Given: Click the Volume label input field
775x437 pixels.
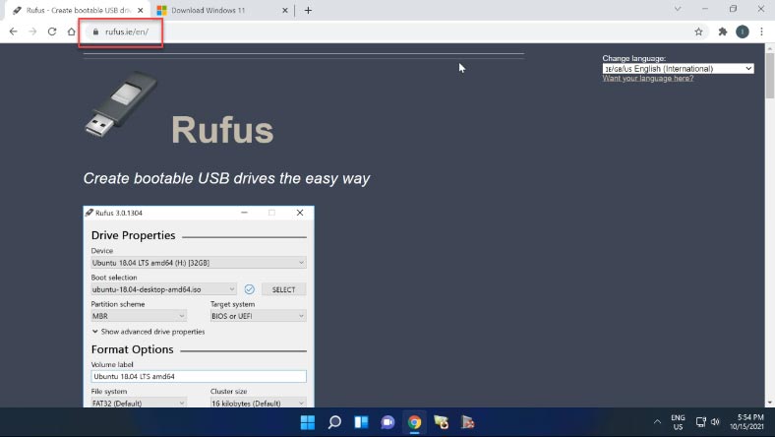Looking at the screenshot, I should [199, 377].
